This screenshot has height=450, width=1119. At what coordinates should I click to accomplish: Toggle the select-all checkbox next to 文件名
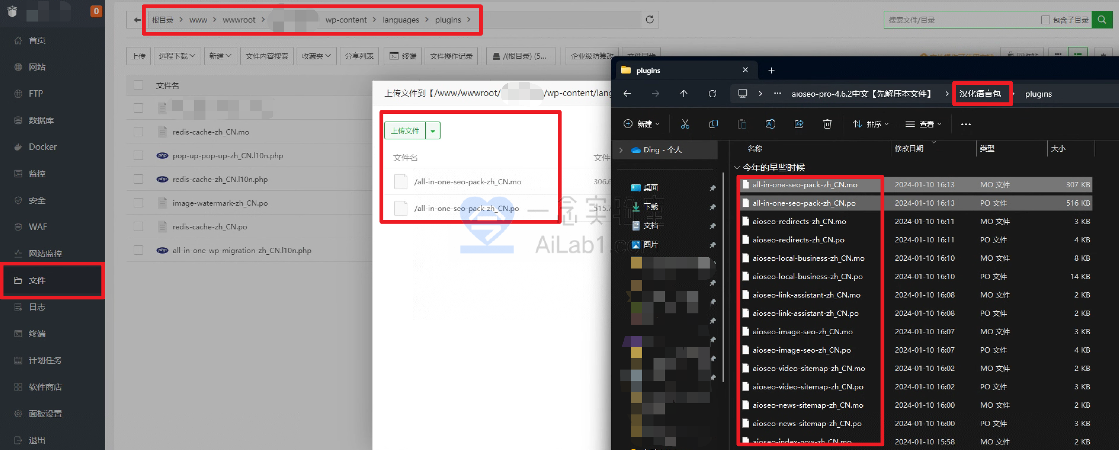point(138,85)
